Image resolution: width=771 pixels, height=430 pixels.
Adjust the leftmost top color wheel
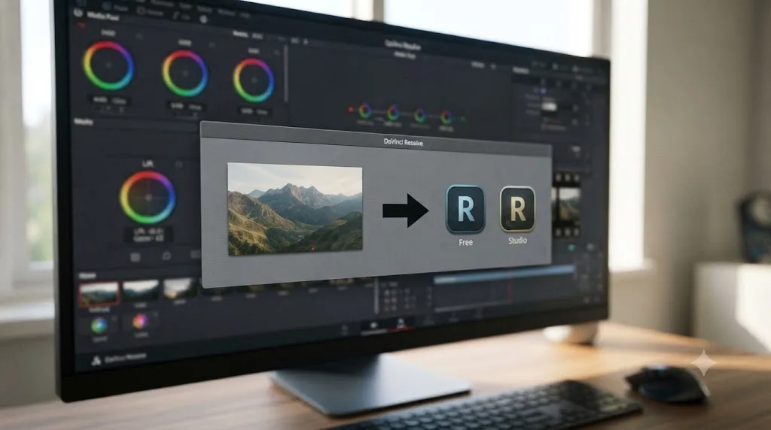108,65
